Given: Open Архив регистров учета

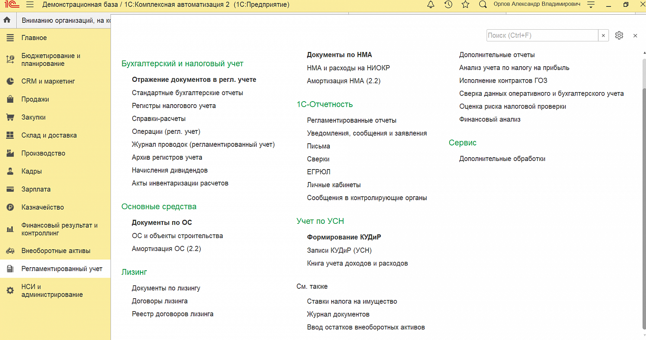Looking at the screenshot, I should click(x=167, y=158).
